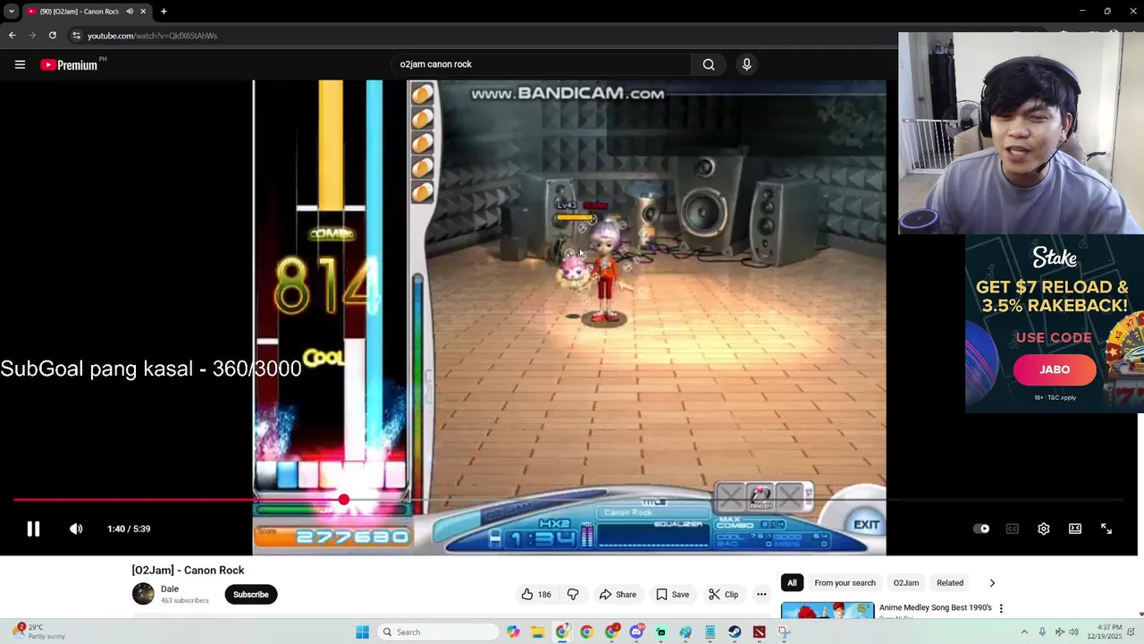The width and height of the screenshot is (1144, 644).
Task: Like the video with the thumbs up button
Action: click(x=536, y=595)
